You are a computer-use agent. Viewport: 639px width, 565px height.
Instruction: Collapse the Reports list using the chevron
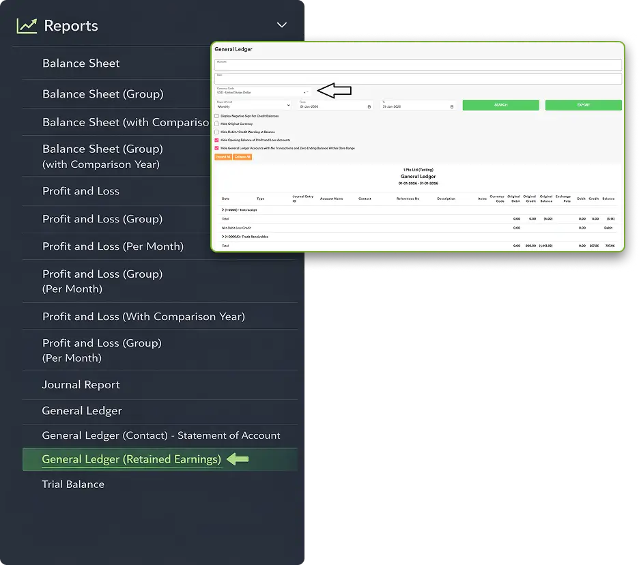click(282, 25)
